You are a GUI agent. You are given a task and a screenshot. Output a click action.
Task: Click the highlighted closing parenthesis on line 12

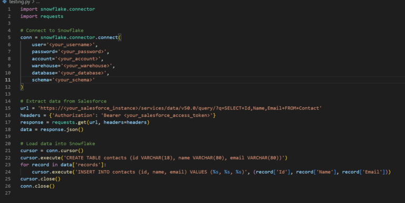pyautogui.click(x=22, y=87)
